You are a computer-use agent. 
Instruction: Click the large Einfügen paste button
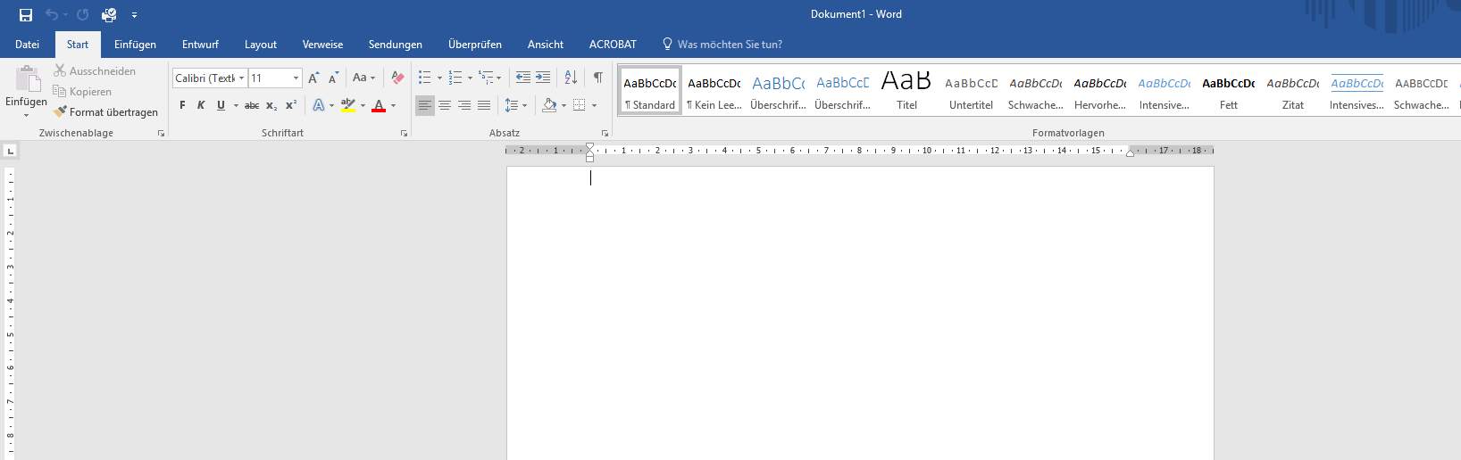pos(27,92)
